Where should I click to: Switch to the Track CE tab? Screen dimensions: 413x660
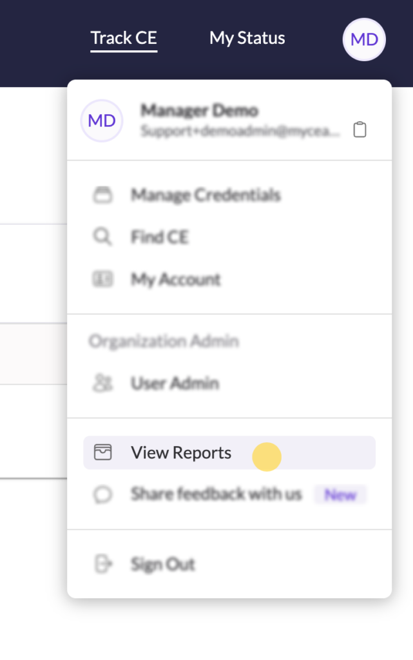pos(124,38)
